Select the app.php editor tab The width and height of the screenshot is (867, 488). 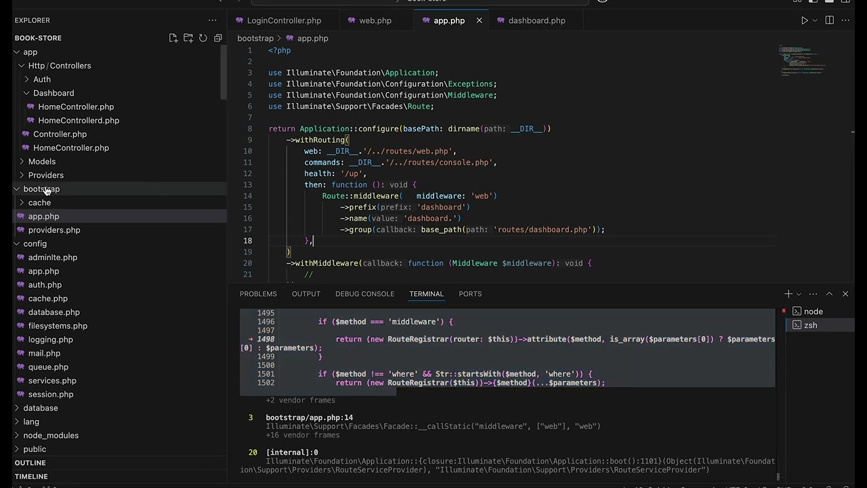[x=449, y=20]
